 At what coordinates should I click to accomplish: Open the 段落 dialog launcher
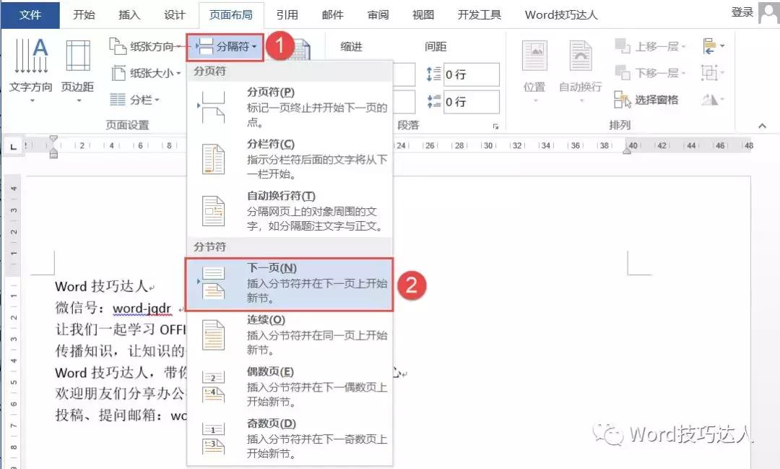click(495, 125)
